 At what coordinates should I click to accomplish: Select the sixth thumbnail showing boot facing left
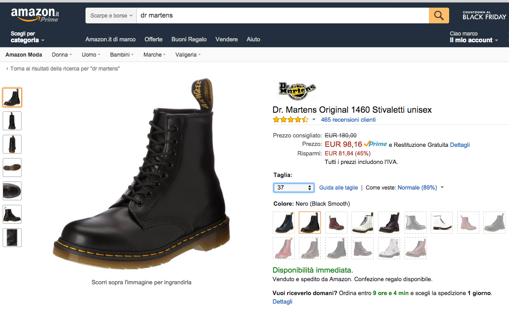click(12, 214)
